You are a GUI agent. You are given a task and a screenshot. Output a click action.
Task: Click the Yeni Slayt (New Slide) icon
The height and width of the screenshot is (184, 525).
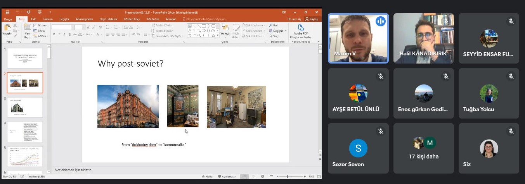pos(28,28)
